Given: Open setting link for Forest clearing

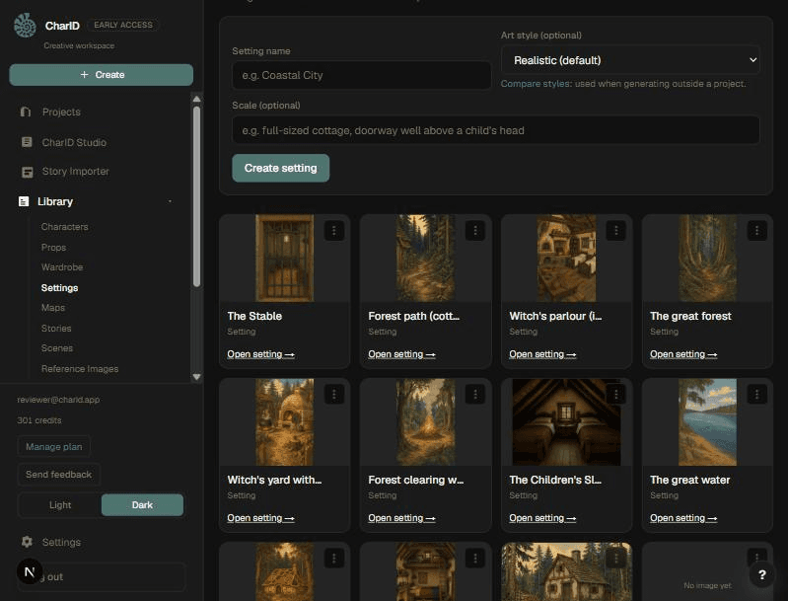Looking at the screenshot, I should pyautogui.click(x=401, y=518).
